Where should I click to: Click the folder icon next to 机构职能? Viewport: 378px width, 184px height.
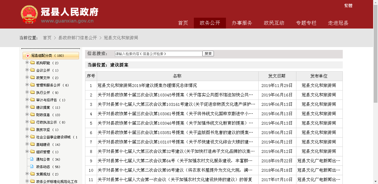(32, 63)
